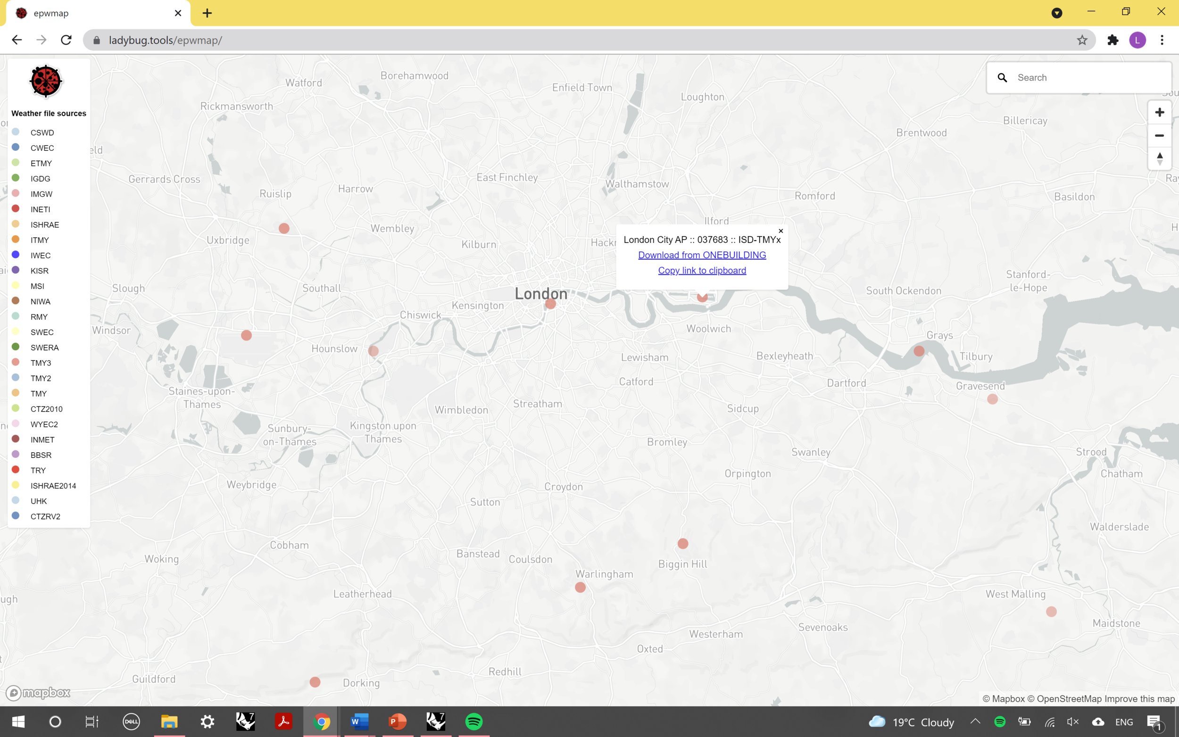The image size is (1179, 737).
Task: Click Copy link to clipboard
Action: pyautogui.click(x=702, y=270)
